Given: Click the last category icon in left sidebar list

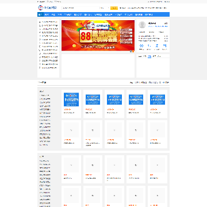Looking at the screenshot, I should (x=40, y=68).
